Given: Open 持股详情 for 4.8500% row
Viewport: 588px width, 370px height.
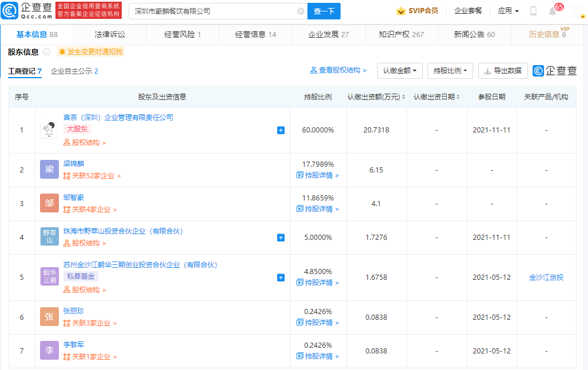Looking at the screenshot, I should point(318,282).
